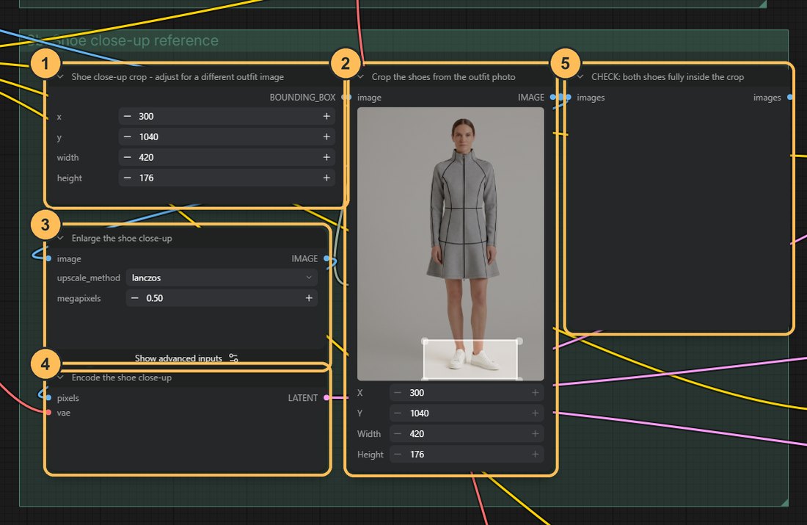Viewport: 807px width, 525px height.
Task: Click the crop box top-right corner handle
Action: [x=519, y=341]
